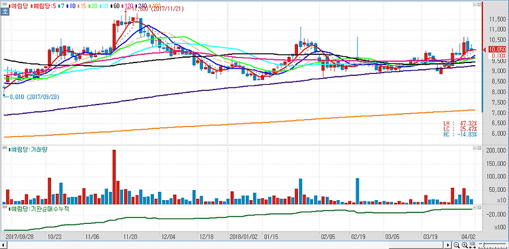Click the 10/23 date axis label
The height and width of the screenshot is (249, 509).
click(x=54, y=237)
